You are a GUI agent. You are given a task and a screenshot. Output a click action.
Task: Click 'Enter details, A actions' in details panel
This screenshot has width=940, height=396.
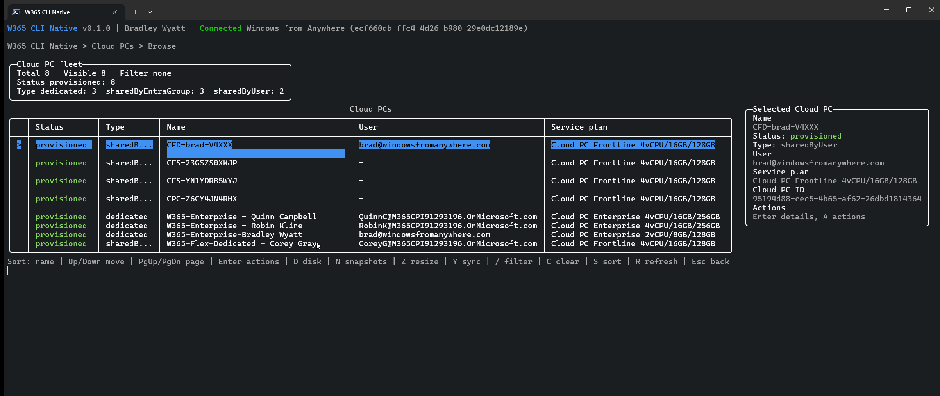click(809, 217)
